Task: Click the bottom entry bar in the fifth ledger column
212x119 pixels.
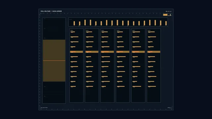Action: [137, 86]
